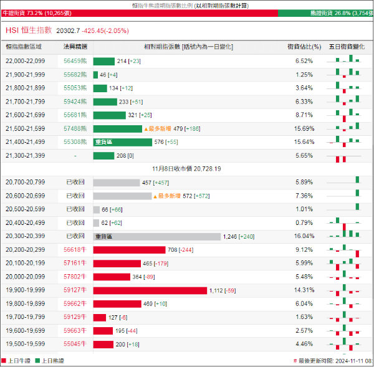The image size is (374, 367).
Task: View five-day sparkline for the 22,000-22,099 row
Action: click(x=344, y=59)
